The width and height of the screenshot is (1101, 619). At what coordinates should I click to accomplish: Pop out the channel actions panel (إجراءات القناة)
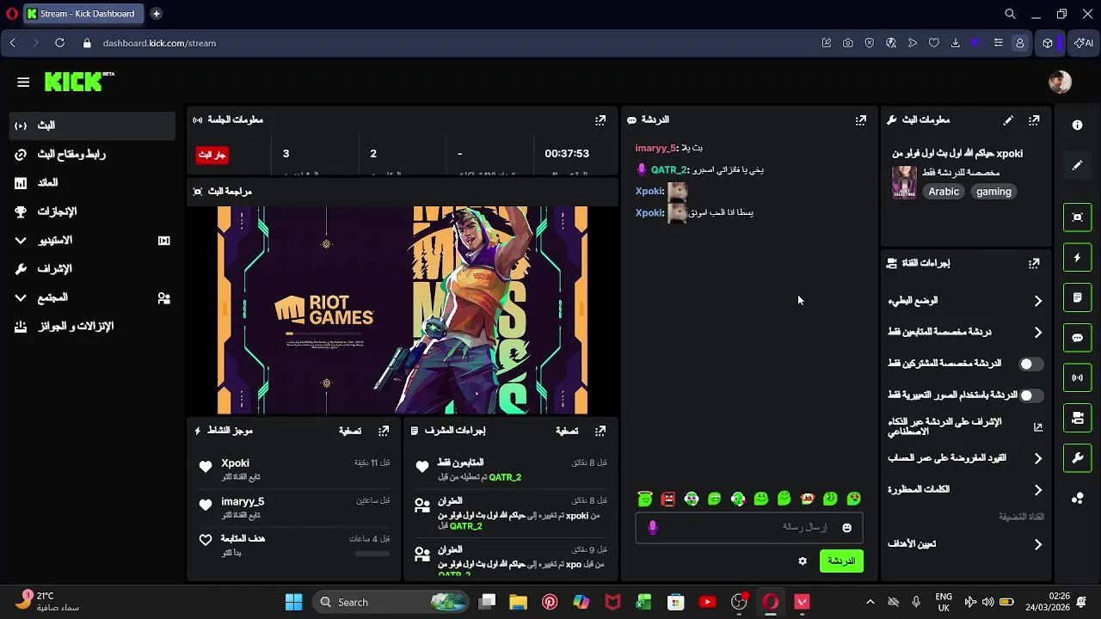(x=1034, y=263)
